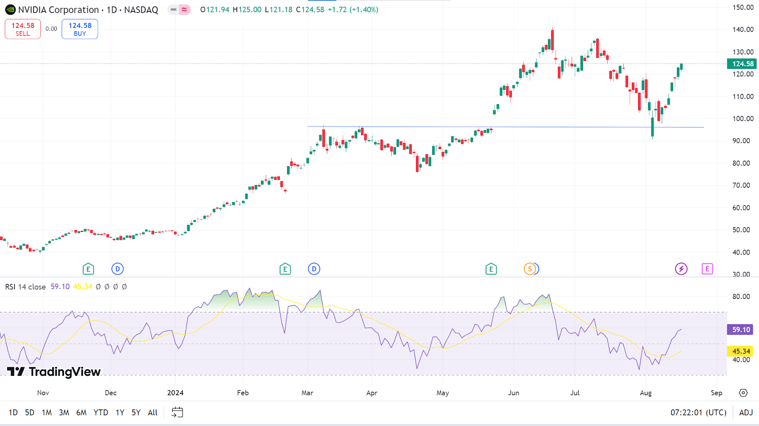
Task: Click the NVIDIA Corporation symbol title
Action: 58,9
